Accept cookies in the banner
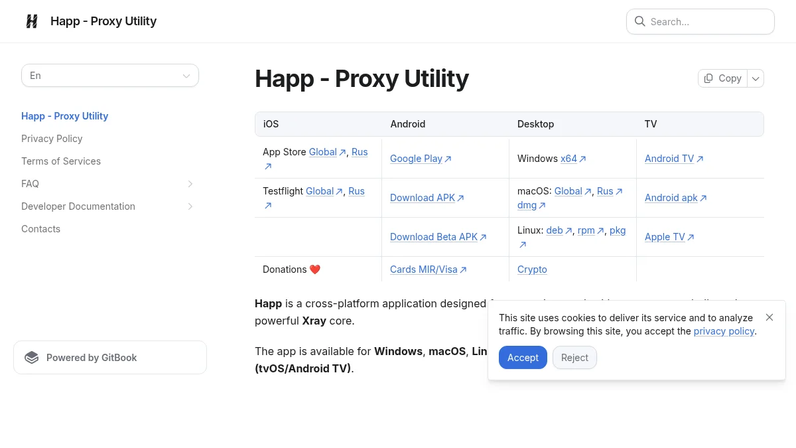The width and height of the screenshot is (796, 448). pyautogui.click(x=523, y=358)
